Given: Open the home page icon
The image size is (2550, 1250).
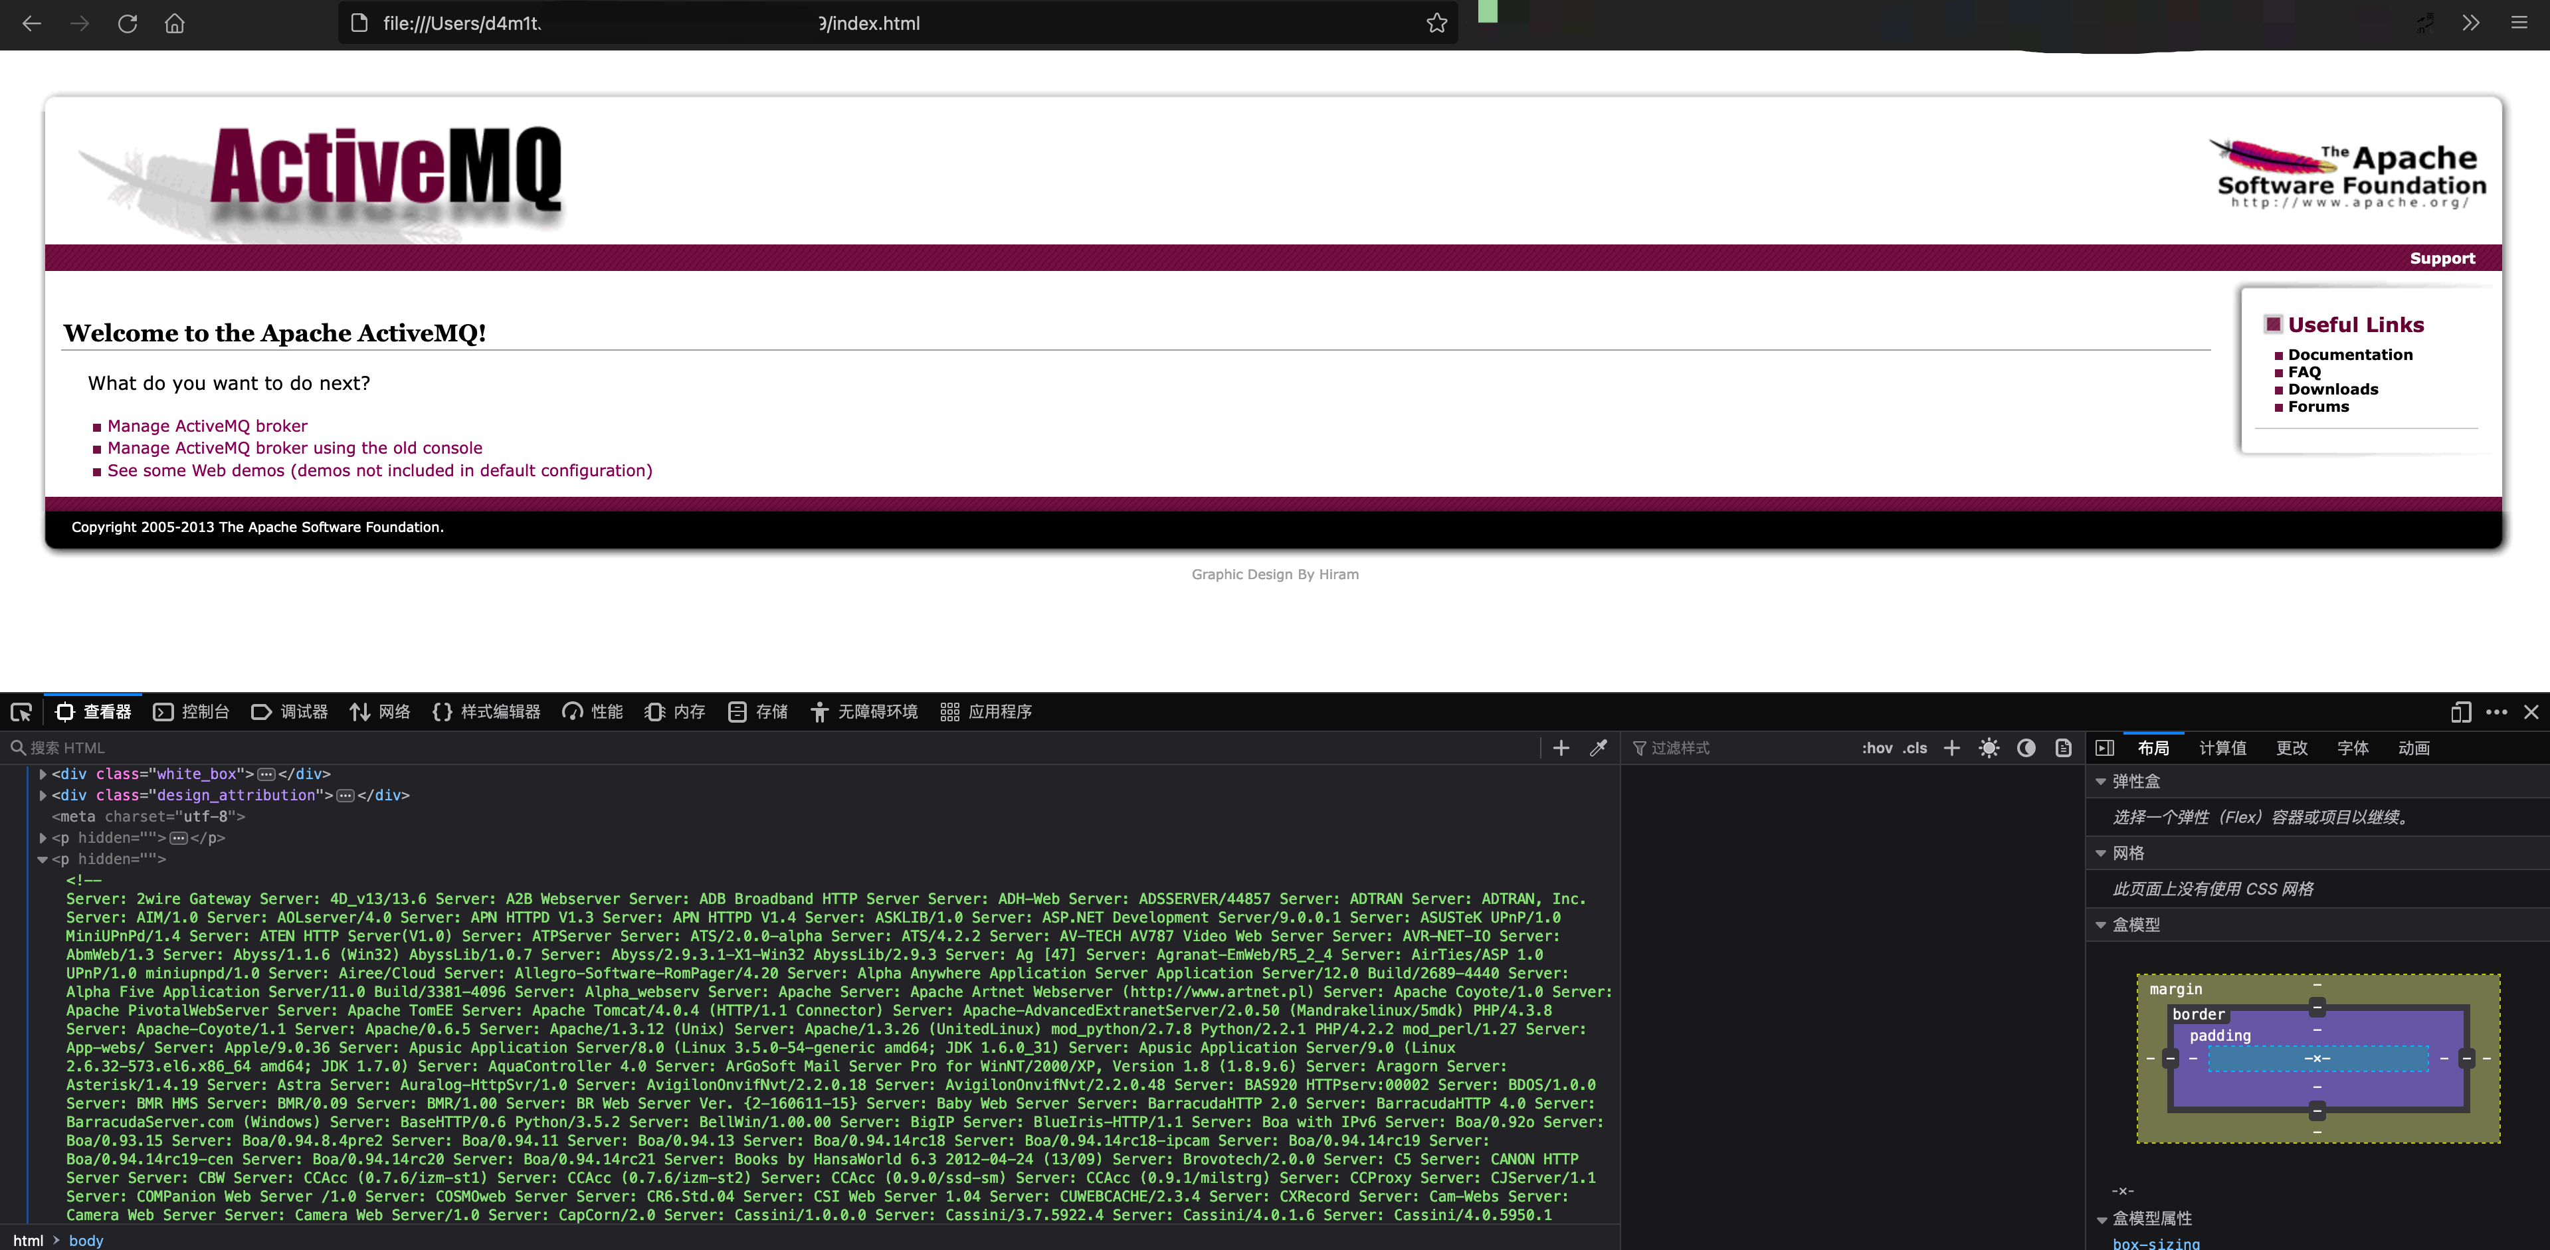Looking at the screenshot, I should tap(174, 23).
